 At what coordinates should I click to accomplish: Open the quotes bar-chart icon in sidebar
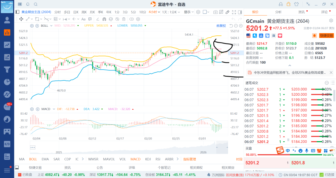[7, 33]
